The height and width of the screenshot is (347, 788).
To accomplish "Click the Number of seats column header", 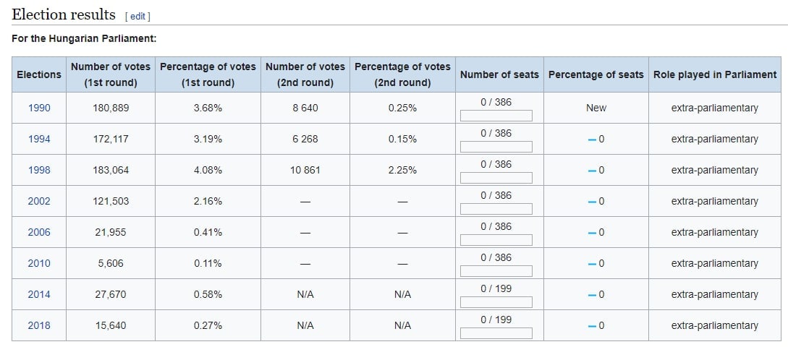I will click(x=499, y=74).
